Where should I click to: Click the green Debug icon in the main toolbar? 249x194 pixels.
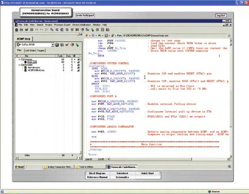(x=93, y=30)
